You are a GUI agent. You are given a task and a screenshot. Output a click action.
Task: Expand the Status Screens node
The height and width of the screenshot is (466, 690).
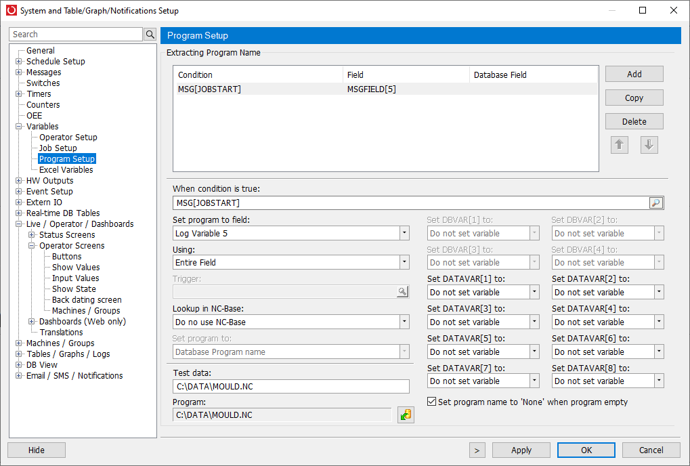[x=31, y=235]
